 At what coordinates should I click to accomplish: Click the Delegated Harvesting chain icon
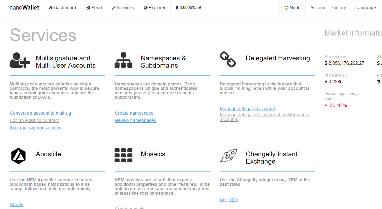point(228,60)
